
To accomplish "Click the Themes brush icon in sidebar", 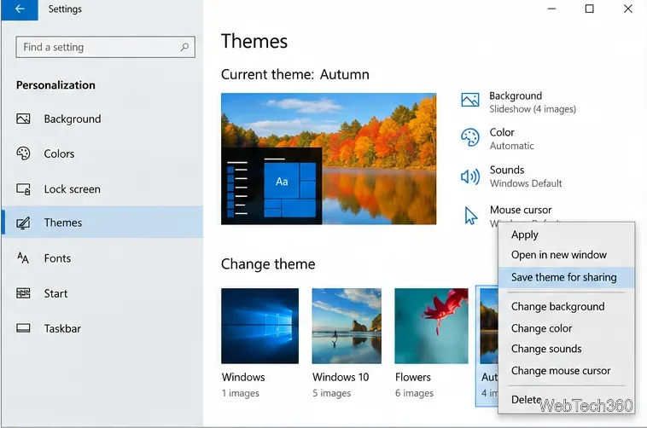I will coord(23,223).
